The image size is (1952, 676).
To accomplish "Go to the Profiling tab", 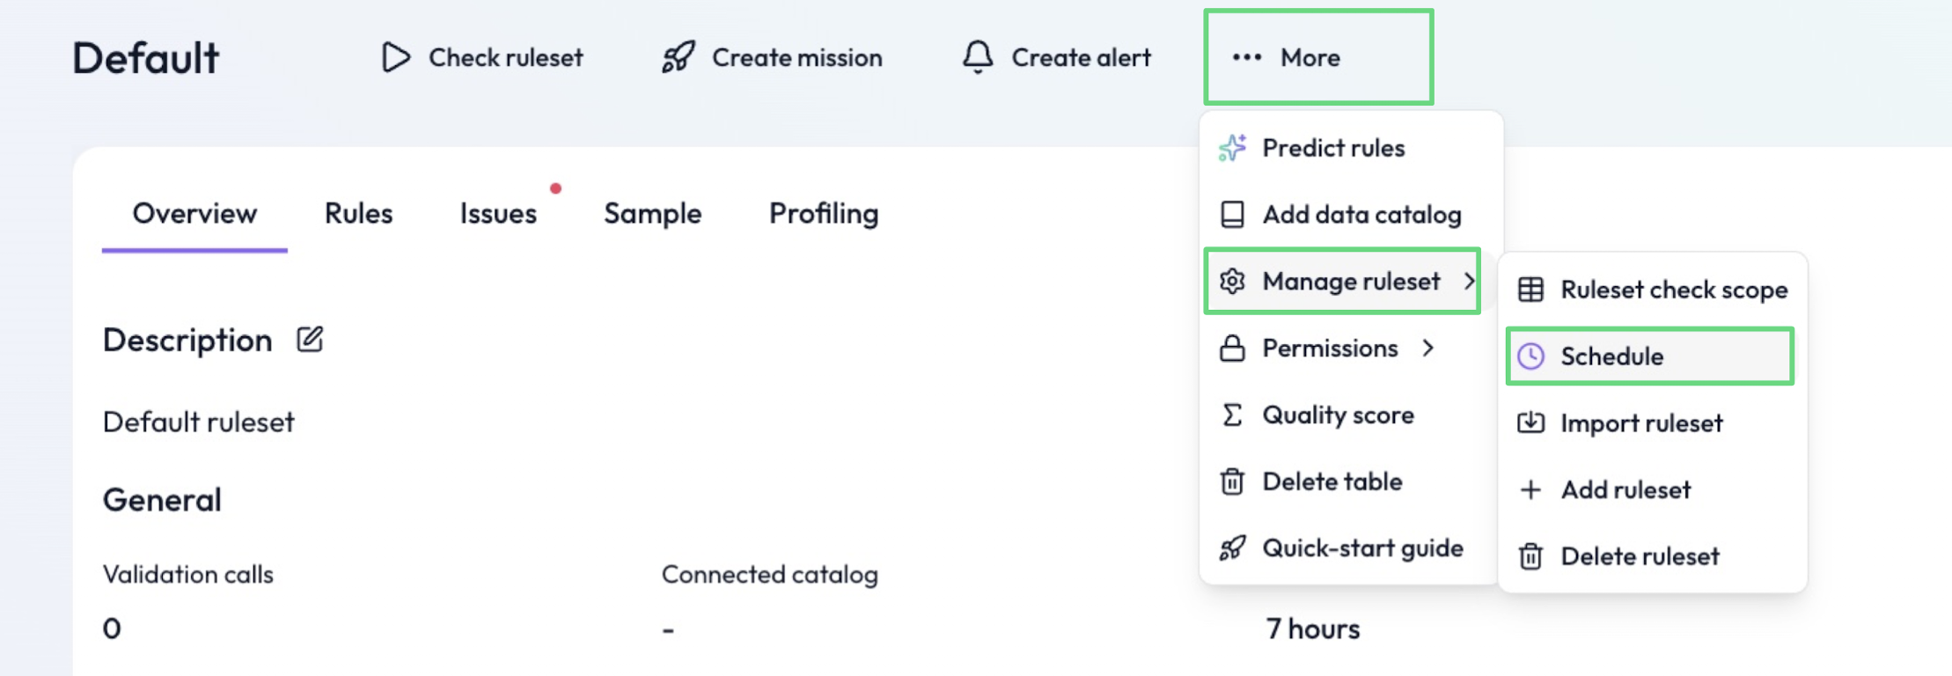I will (823, 213).
